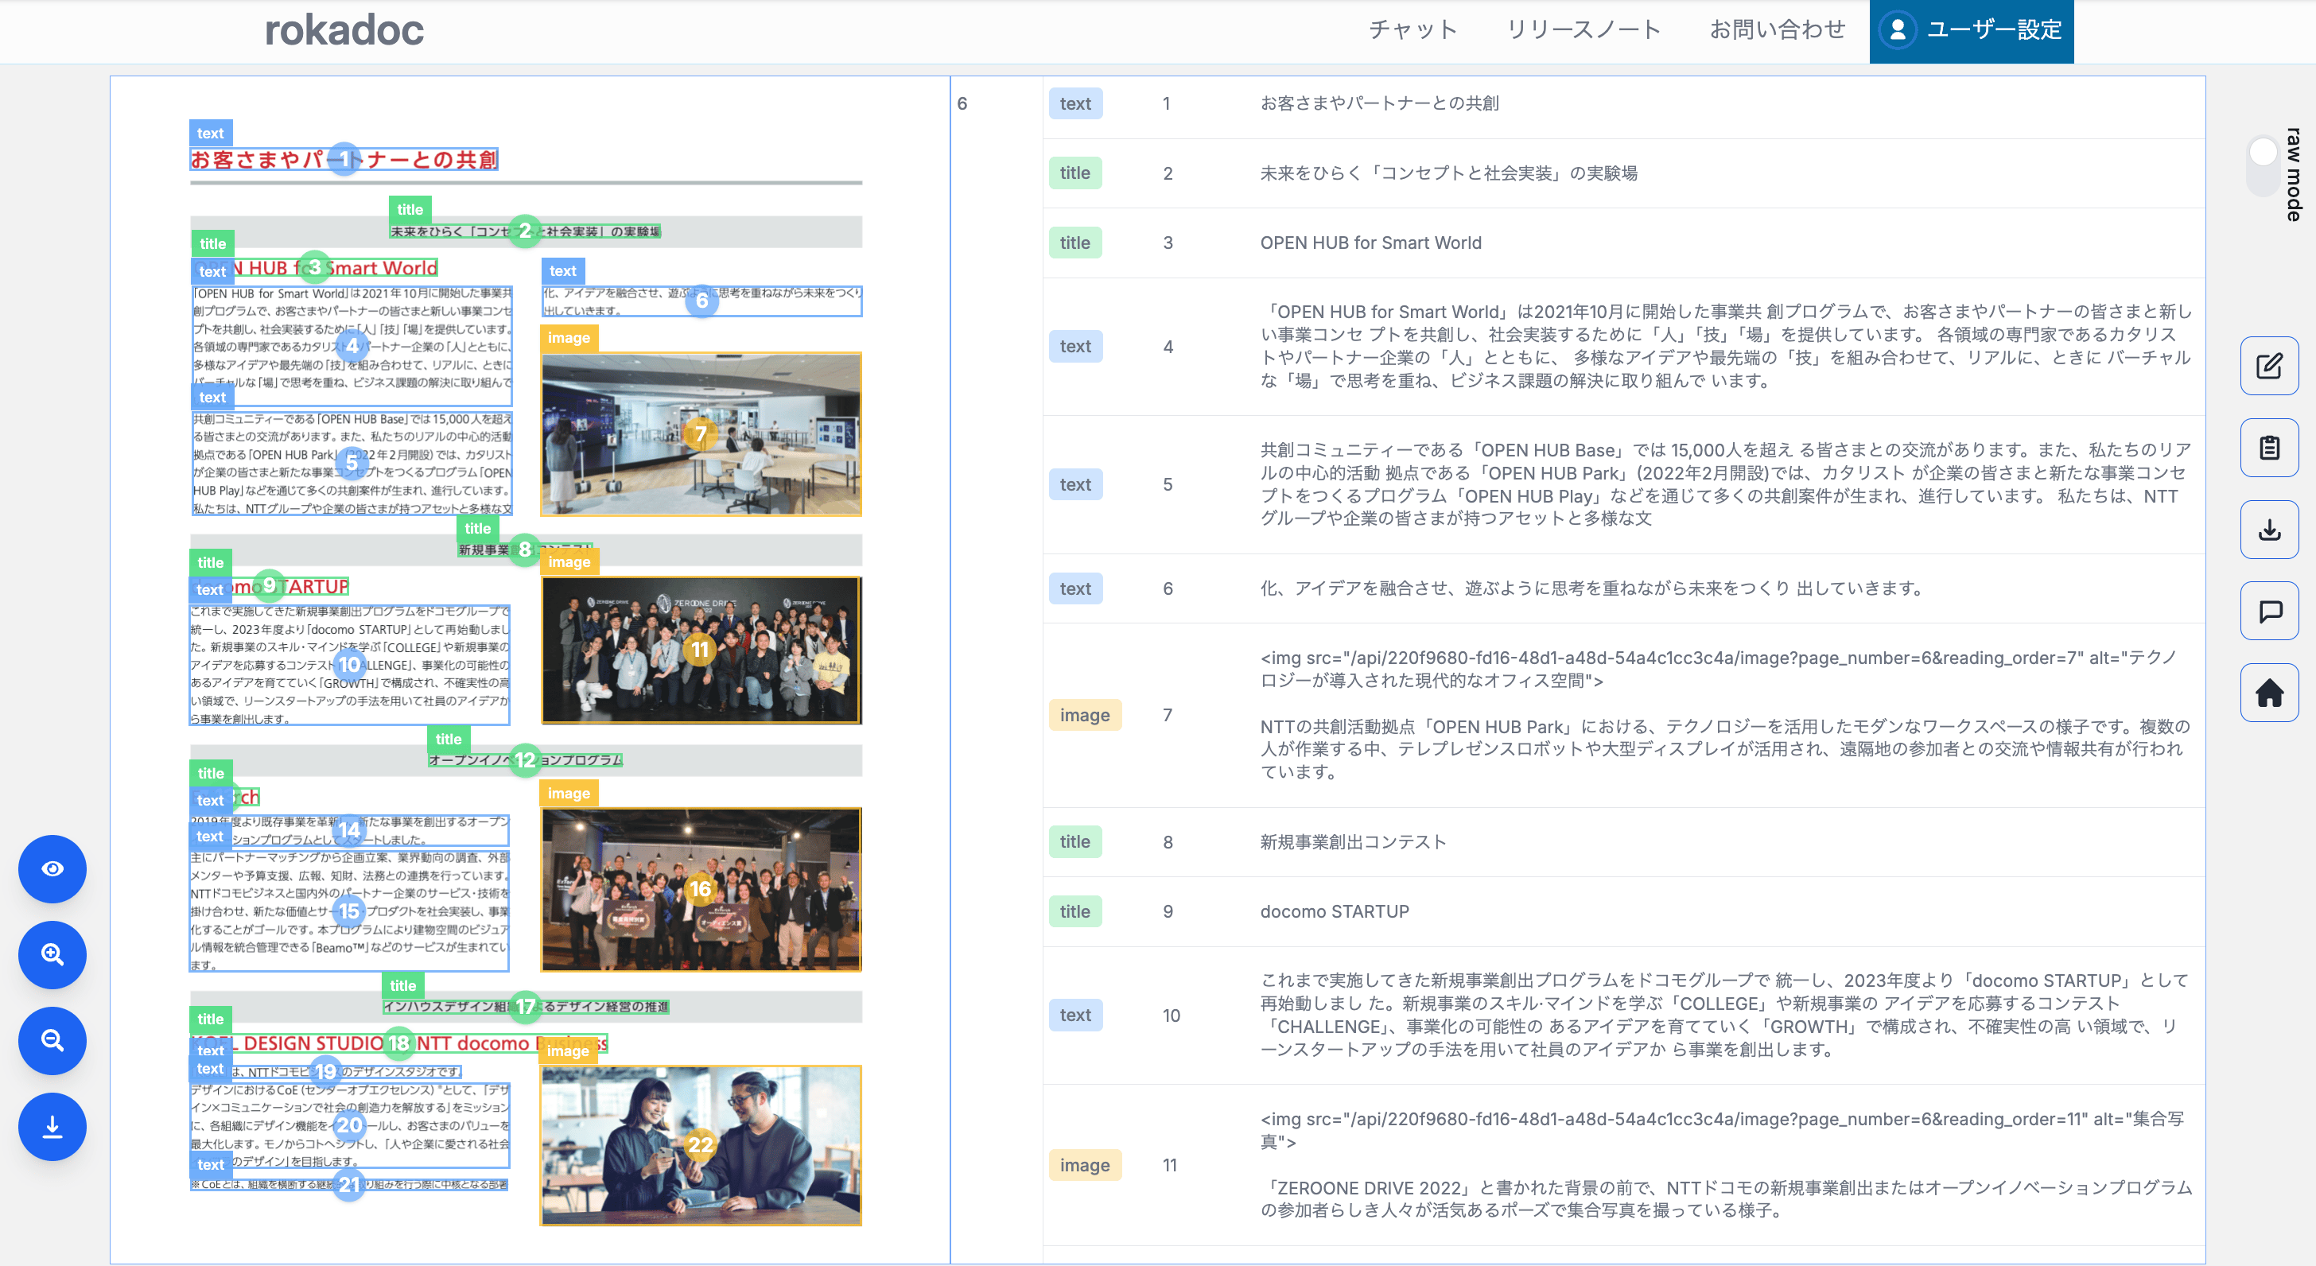Select numbered marker 7 on the office image
The image size is (2316, 1266).
701,434
